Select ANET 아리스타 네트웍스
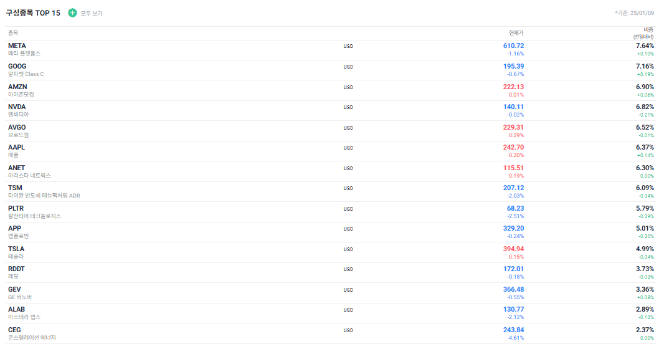The height and width of the screenshot is (349, 664). 29,171
